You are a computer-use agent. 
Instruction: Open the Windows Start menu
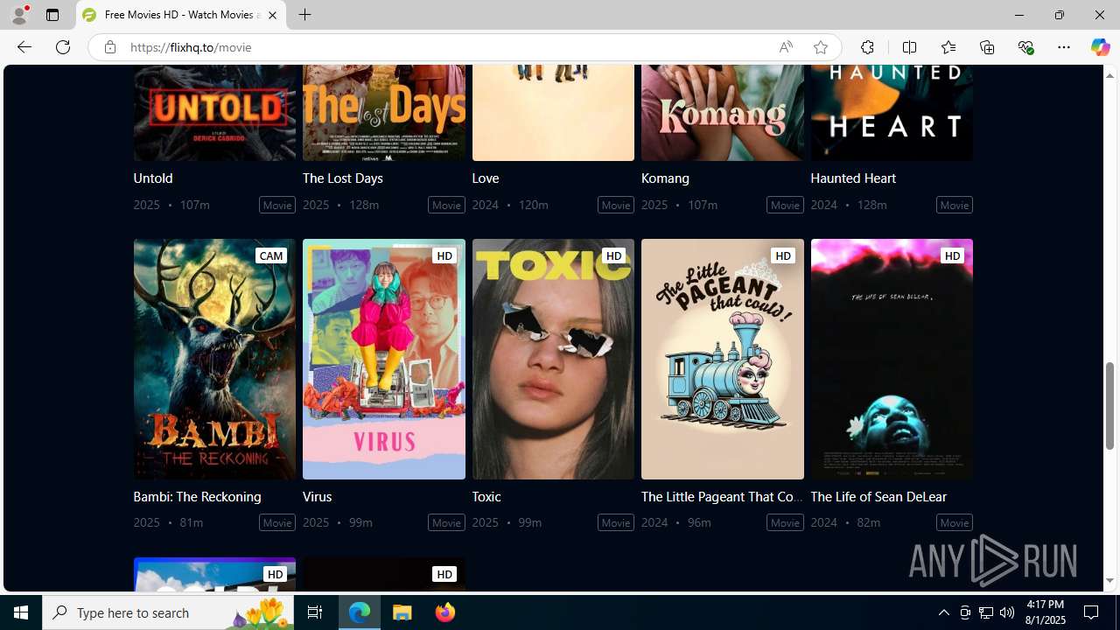pyautogui.click(x=21, y=612)
